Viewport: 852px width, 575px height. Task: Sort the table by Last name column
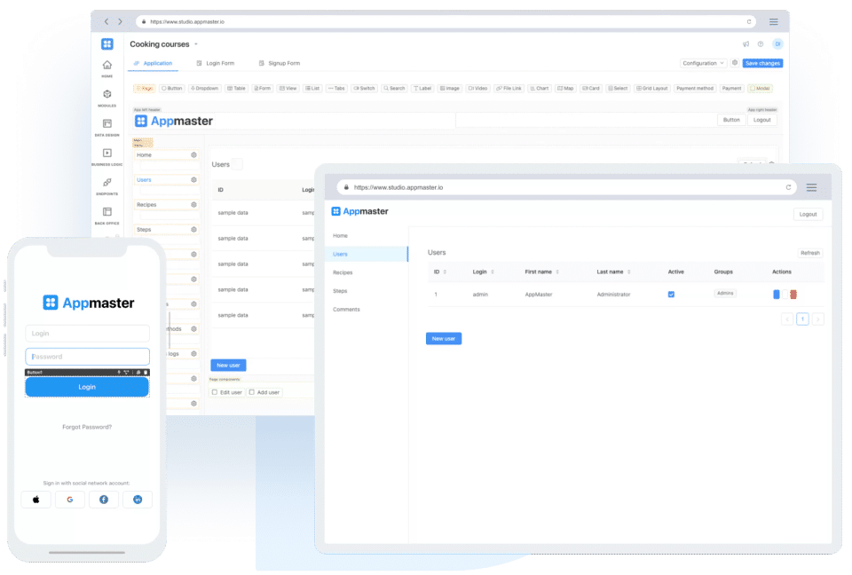pyautogui.click(x=628, y=272)
